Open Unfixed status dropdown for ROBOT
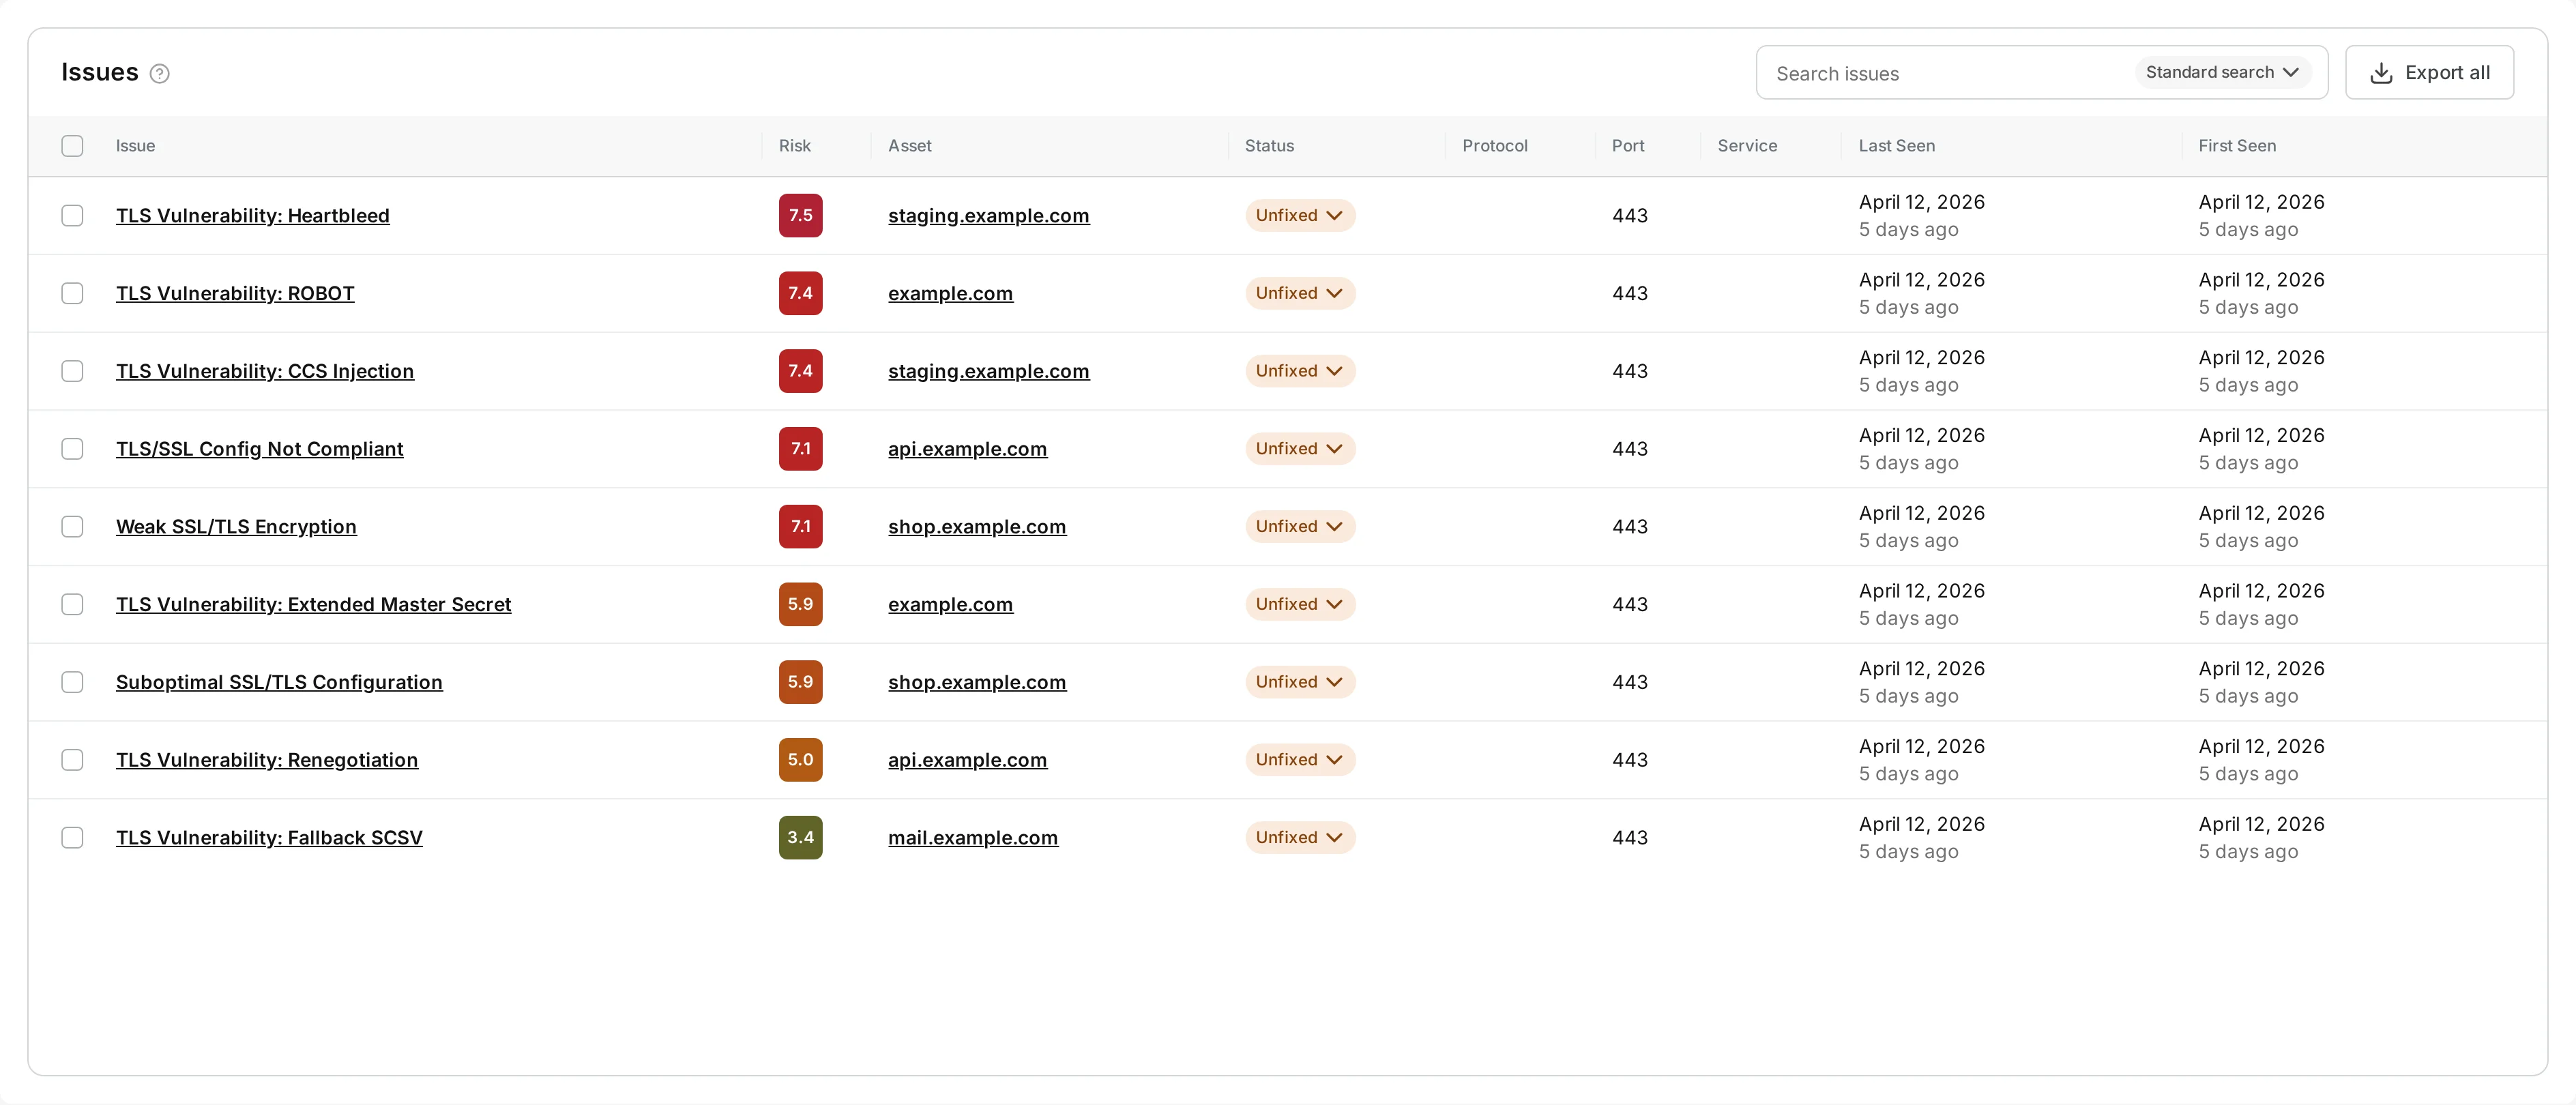This screenshot has height=1105, width=2576. [x=1299, y=293]
